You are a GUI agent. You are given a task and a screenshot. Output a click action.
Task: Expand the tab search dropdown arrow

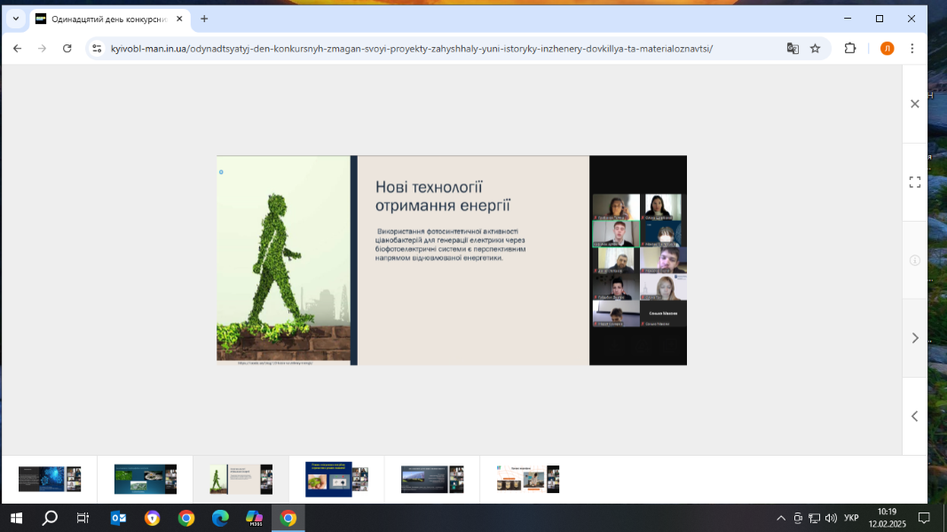[x=15, y=19]
